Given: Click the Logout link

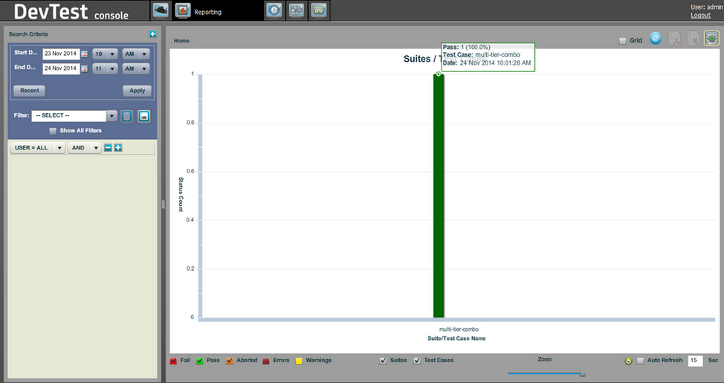Looking at the screenshot, I should tap(700, 16).
